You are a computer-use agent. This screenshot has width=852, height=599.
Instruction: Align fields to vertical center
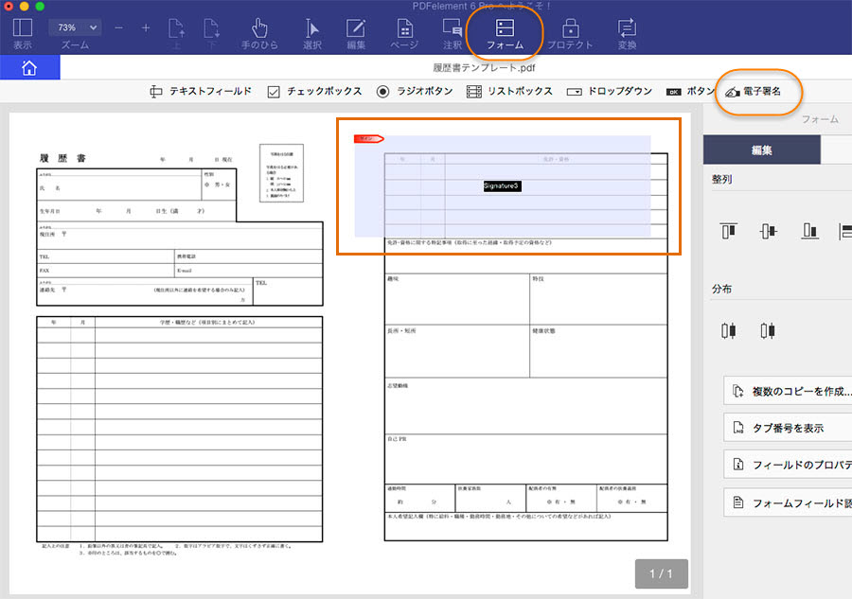(x=769, y=231)
